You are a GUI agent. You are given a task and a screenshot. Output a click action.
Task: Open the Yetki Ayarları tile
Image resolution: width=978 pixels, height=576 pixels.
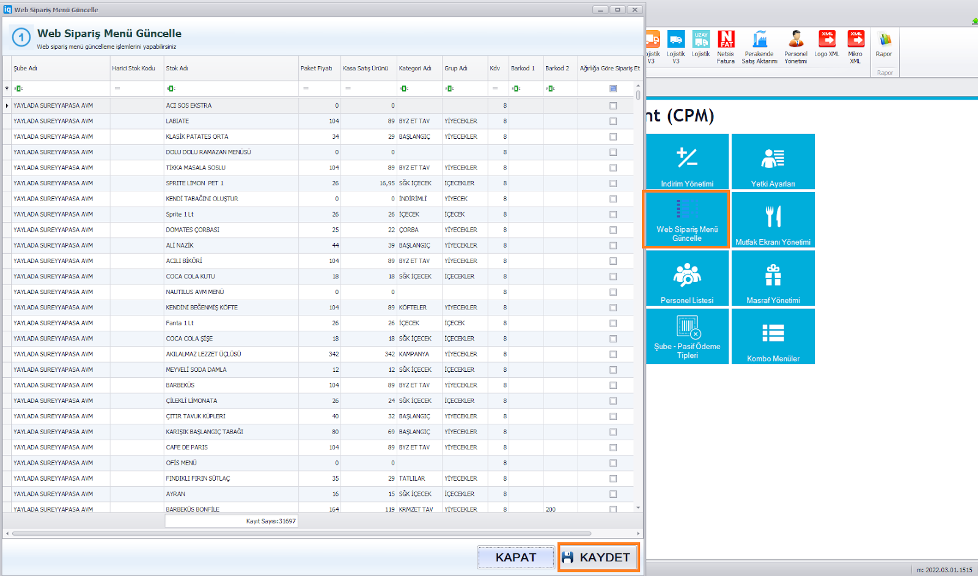pos(773,161)
